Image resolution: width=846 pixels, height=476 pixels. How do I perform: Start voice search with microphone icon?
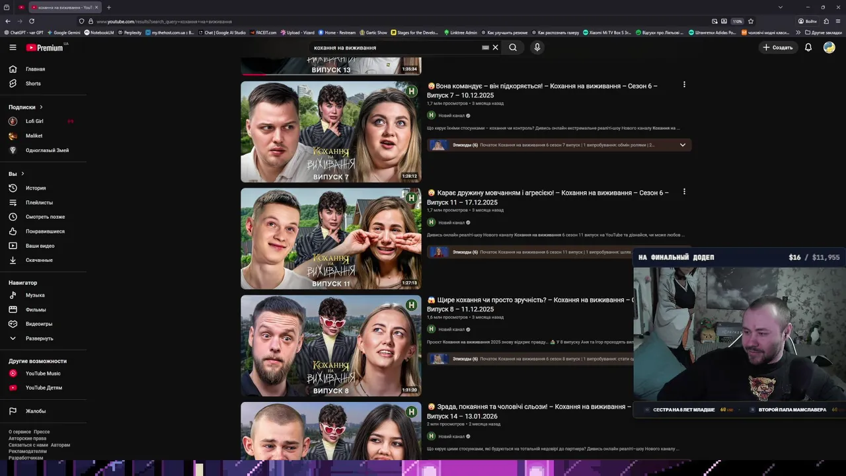(x=537, y=48)
